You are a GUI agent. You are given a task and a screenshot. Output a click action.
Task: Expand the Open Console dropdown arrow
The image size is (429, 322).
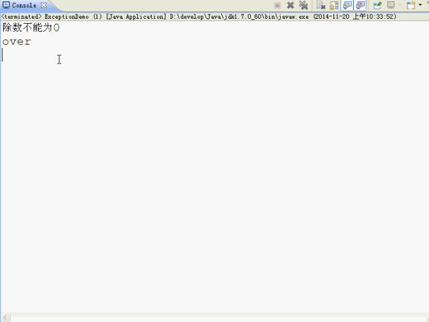tap(420, 5)
